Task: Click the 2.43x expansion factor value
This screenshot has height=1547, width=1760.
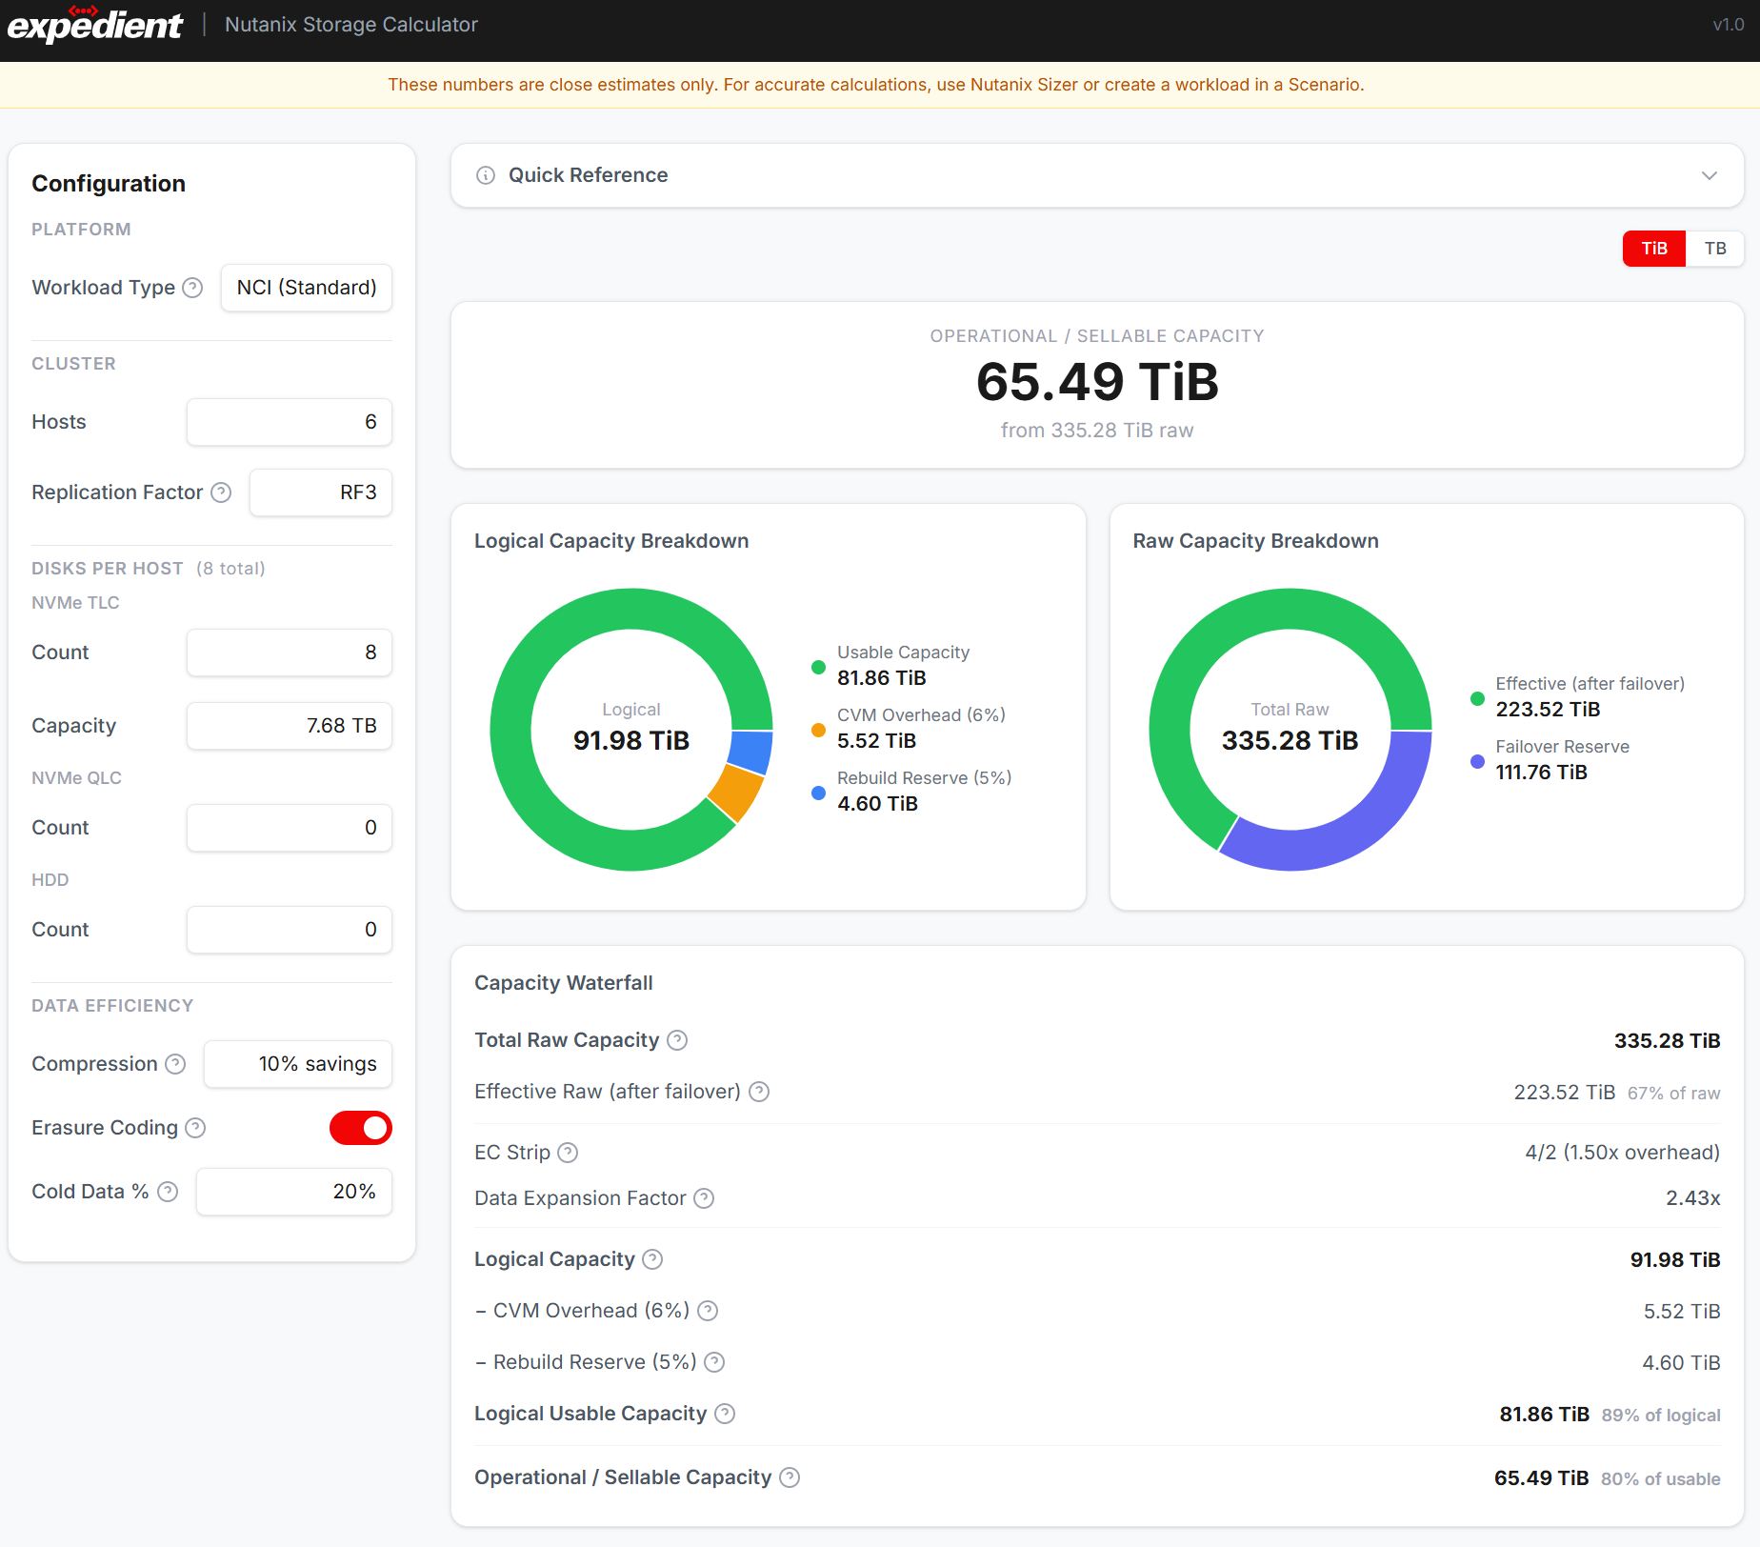Action: point(1692,1198)
